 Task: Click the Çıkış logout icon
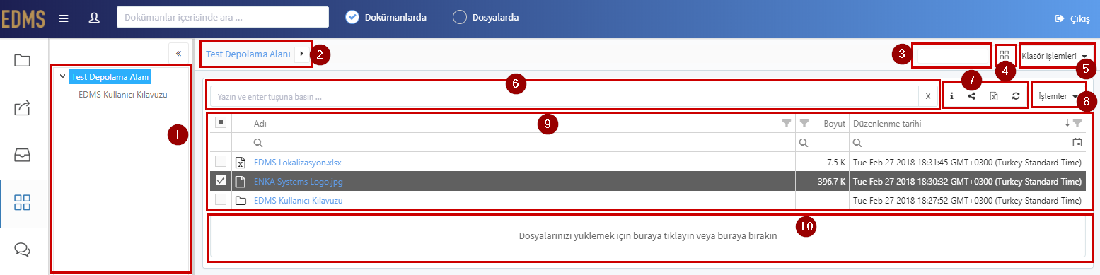(x=1059, y=18)
